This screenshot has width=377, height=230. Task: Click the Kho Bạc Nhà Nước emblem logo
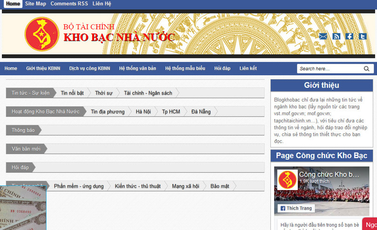click(42, 35)
